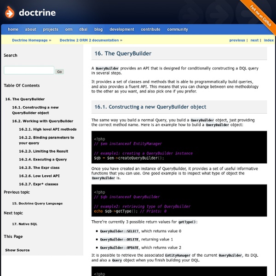The width and height of the screenshot is (276, 276).
Task: Go to the about page
Action: coord(30,29)
